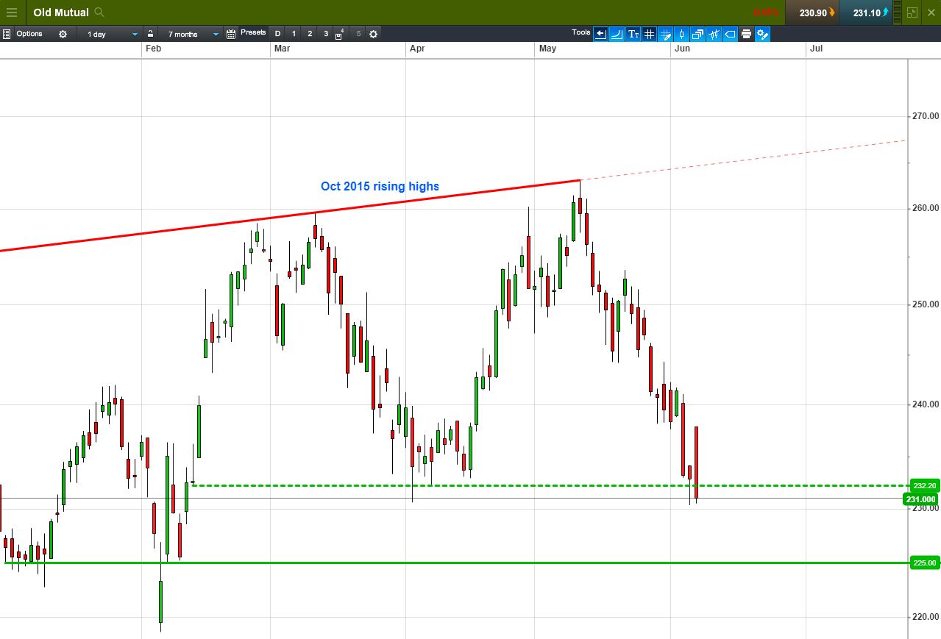Image resolution: width=941 pixels, height=639 pixels.
Task: Select the curve line drawing tool
Action: click(617, 34)
